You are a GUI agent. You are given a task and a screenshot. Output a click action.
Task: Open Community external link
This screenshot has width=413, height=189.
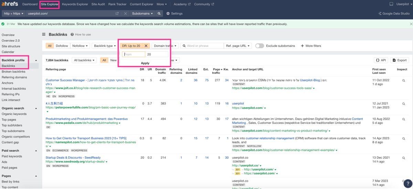204,4
